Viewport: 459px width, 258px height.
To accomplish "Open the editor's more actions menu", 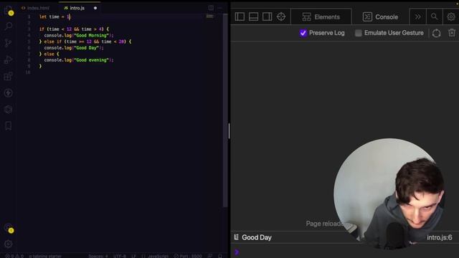I will click(x=220, y=8).
